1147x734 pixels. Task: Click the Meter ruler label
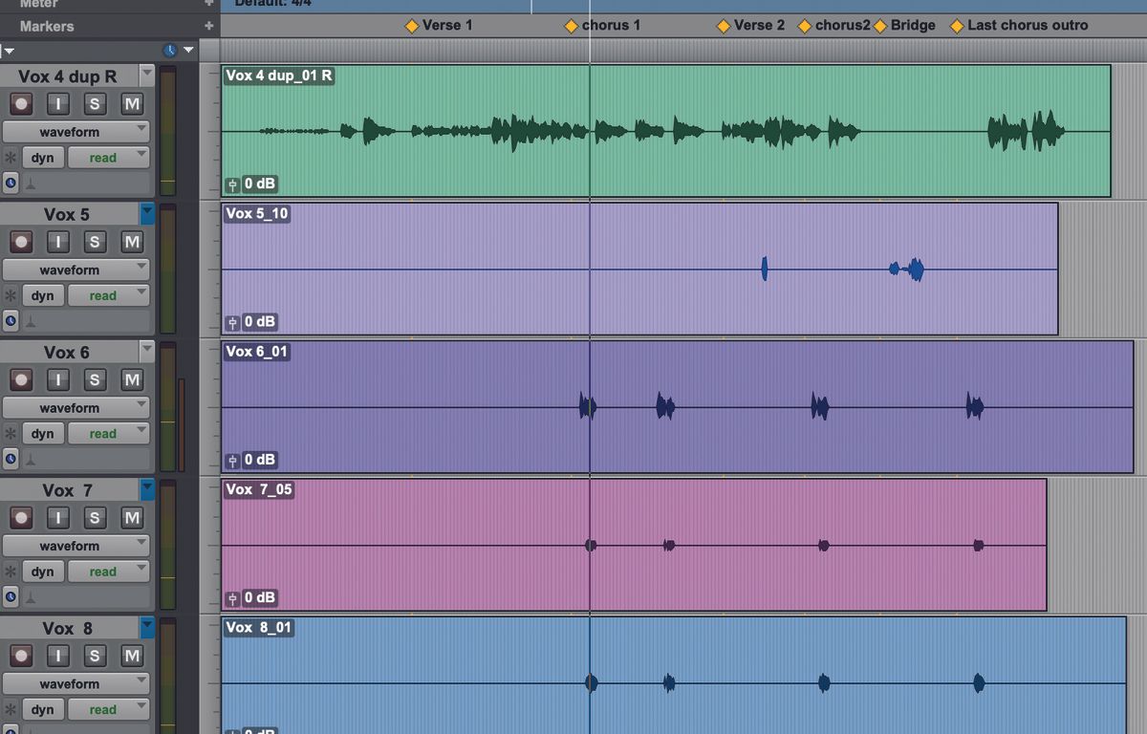point(38,5)
